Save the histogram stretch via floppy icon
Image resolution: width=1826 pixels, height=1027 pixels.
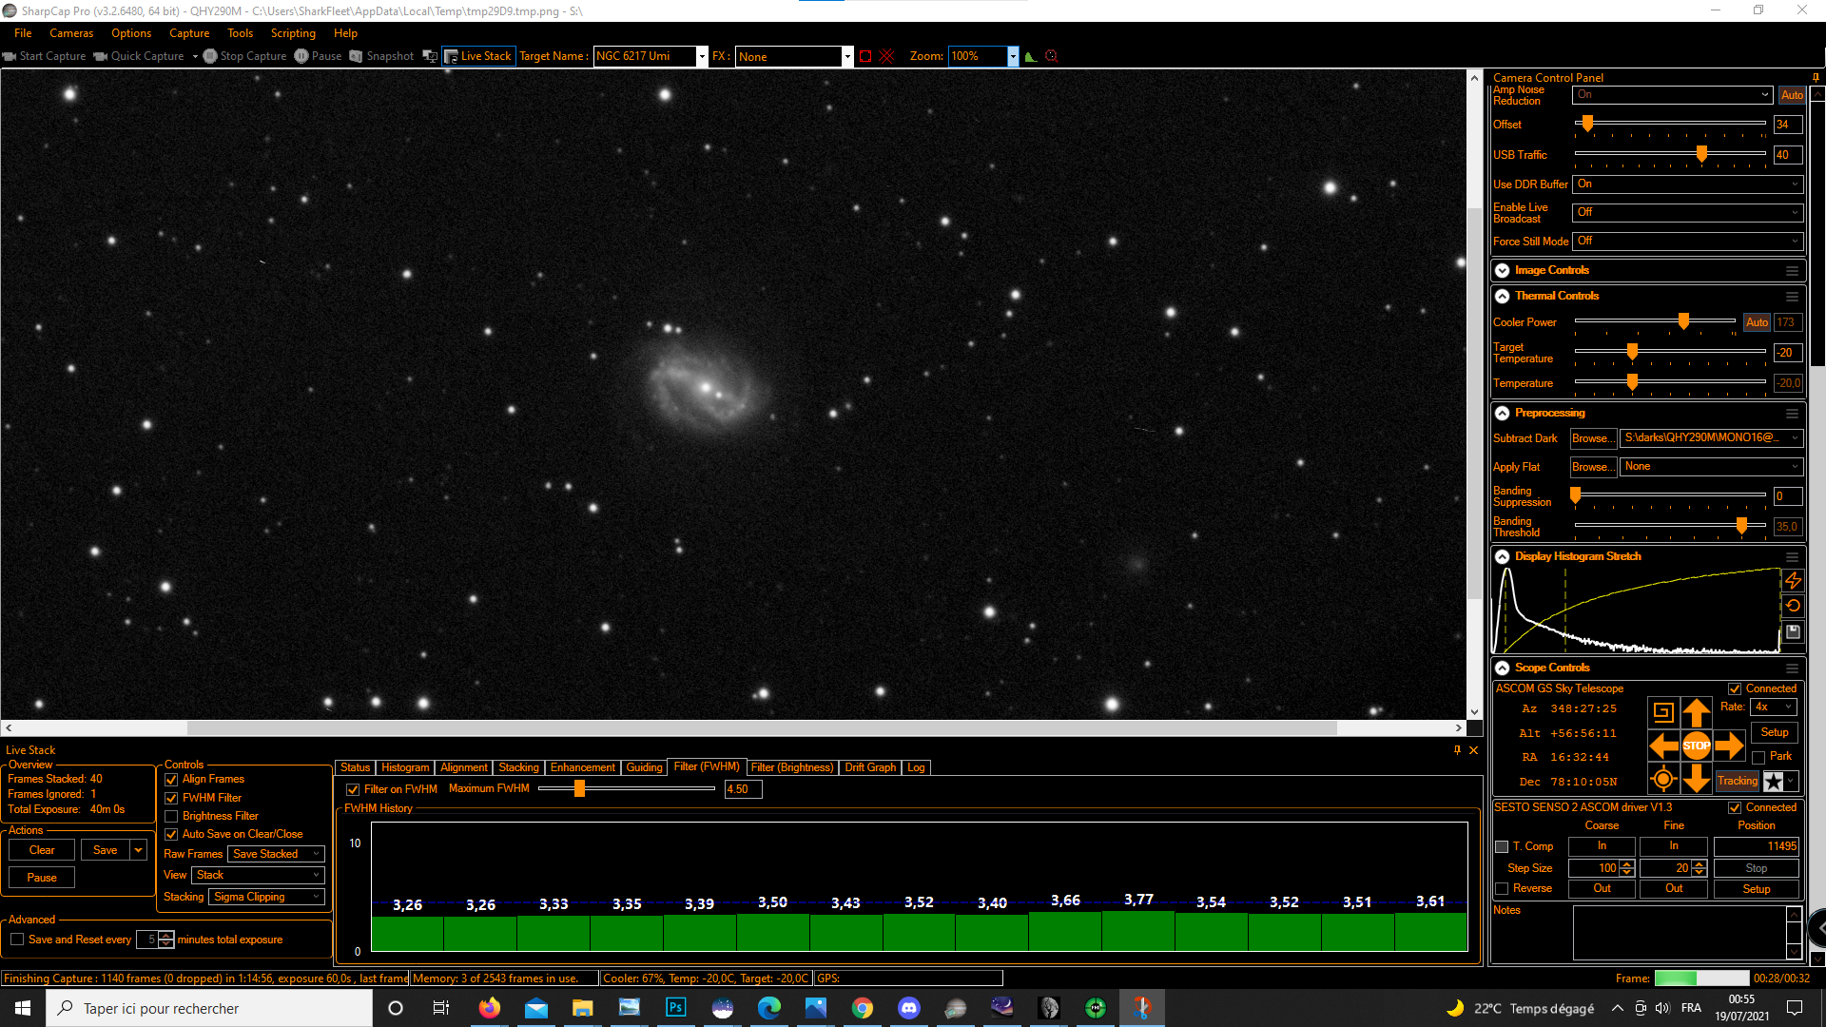(1793, 631)
